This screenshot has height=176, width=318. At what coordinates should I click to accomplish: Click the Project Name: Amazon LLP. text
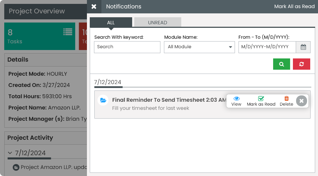point(45,108)
